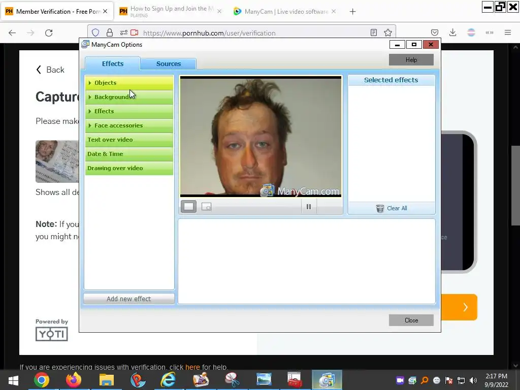
Task: Click the Close button in ManyCam Options
Action: coord(411,320)
